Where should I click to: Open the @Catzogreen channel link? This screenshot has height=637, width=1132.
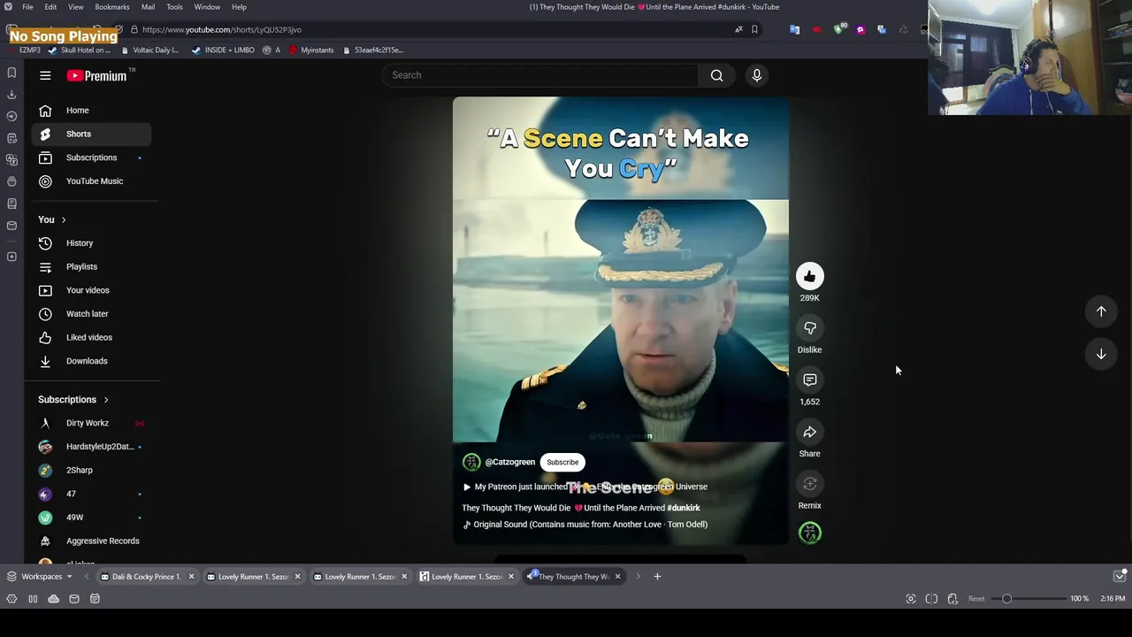(509, 462)
